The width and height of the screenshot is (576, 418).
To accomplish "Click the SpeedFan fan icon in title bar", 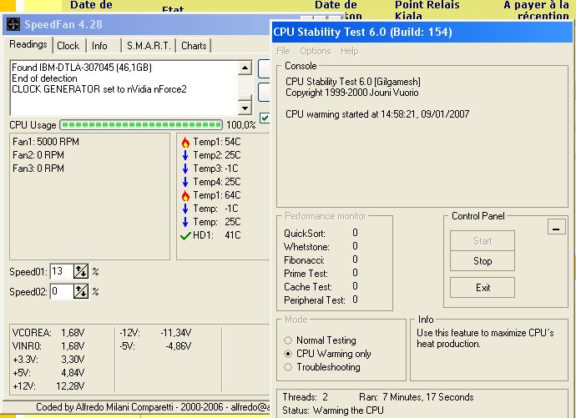I will [x=13, y=24].
